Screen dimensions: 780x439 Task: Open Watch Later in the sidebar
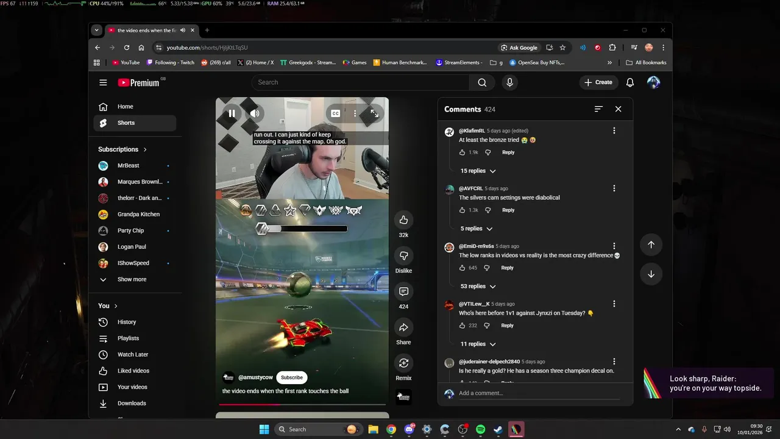135,354
